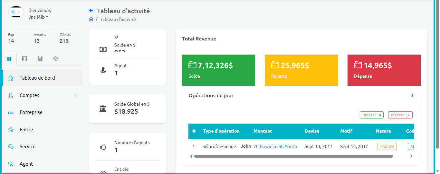440x174 pixels.
Task: Click the user profile avatar image
Action: tap(16, 12)
